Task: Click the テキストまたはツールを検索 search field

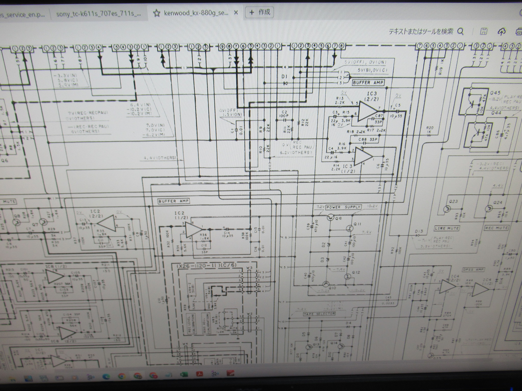Action: point(421,32)
